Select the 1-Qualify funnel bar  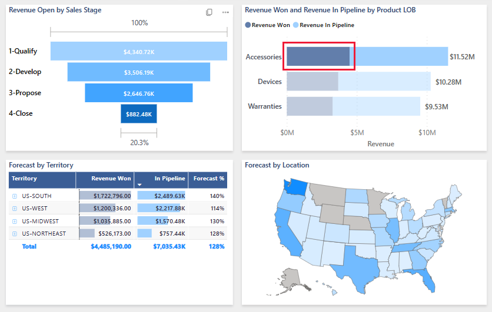[139, 51]
